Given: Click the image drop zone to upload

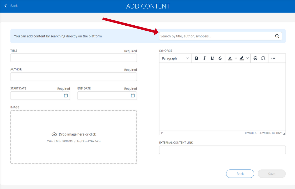Looking at the screenshot, I should tap(73, 137).
